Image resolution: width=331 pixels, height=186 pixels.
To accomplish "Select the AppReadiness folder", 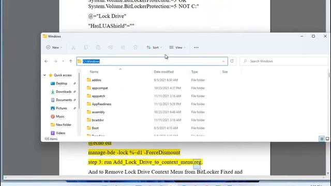I will point(101,104).
